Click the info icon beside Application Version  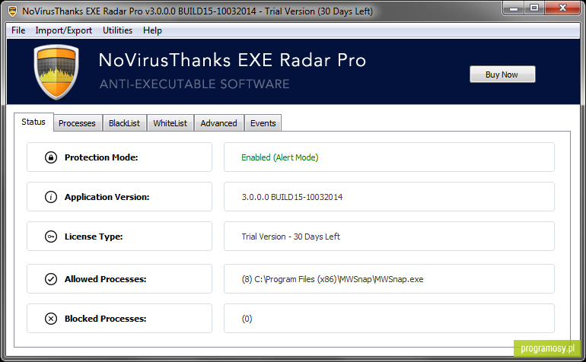pos(51,197)
